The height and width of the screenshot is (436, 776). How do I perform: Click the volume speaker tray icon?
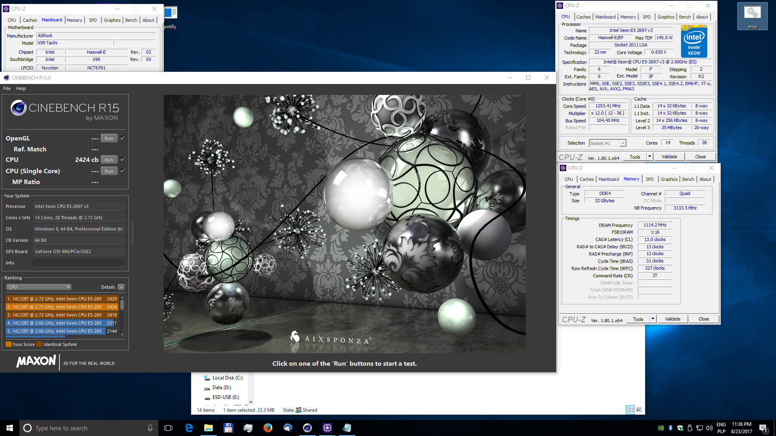click(x=709, y=428)
